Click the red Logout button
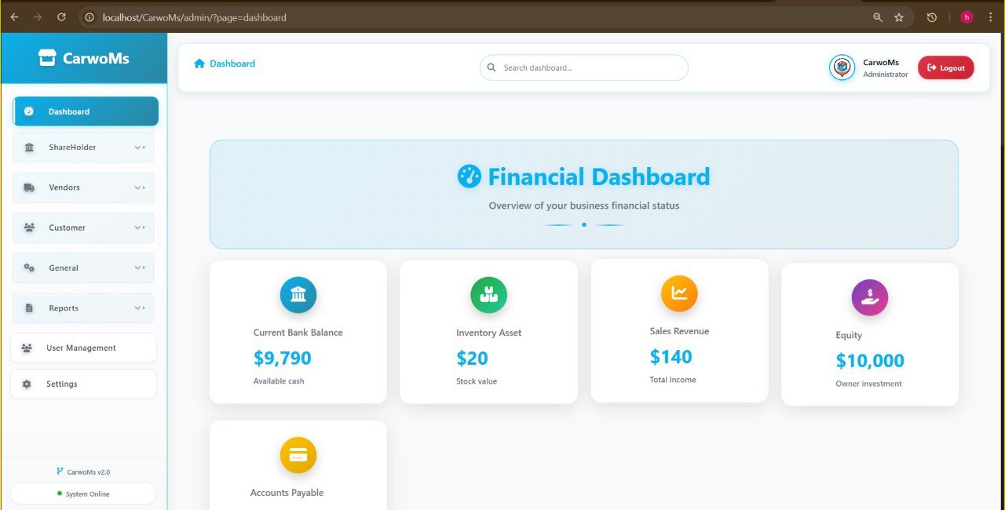This screenshot has width=1005, height=510. pos(945,67)
